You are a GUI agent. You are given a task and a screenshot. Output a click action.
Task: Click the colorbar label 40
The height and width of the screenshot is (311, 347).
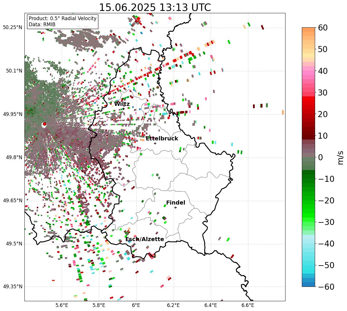322,71
